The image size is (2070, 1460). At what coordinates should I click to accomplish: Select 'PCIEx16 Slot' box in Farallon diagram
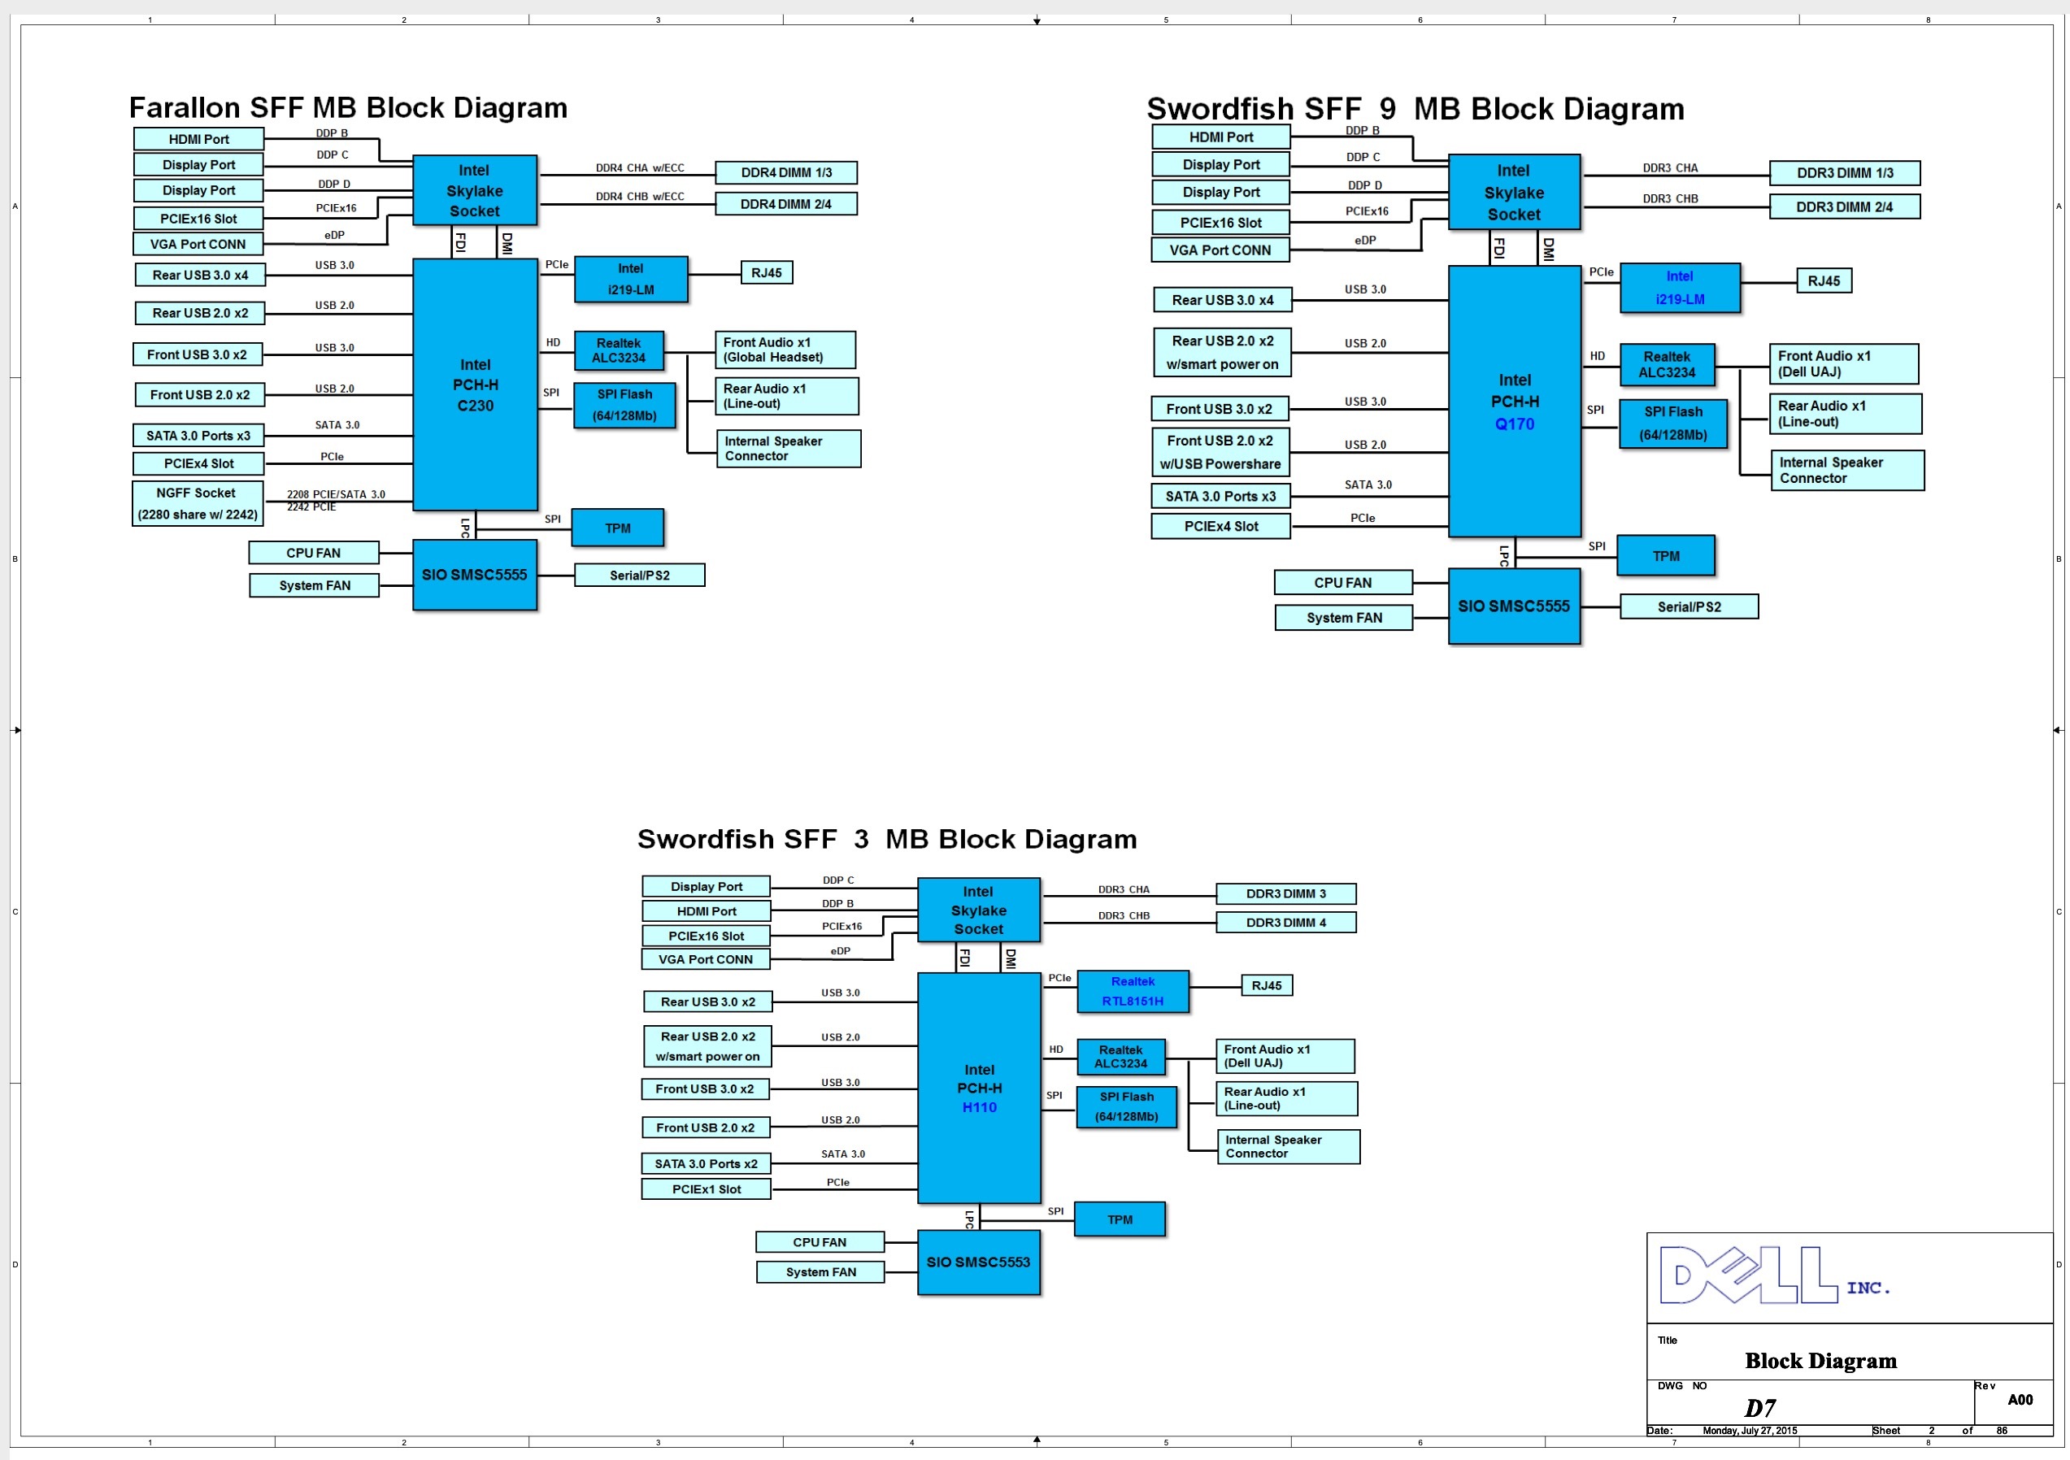(198, 218)
